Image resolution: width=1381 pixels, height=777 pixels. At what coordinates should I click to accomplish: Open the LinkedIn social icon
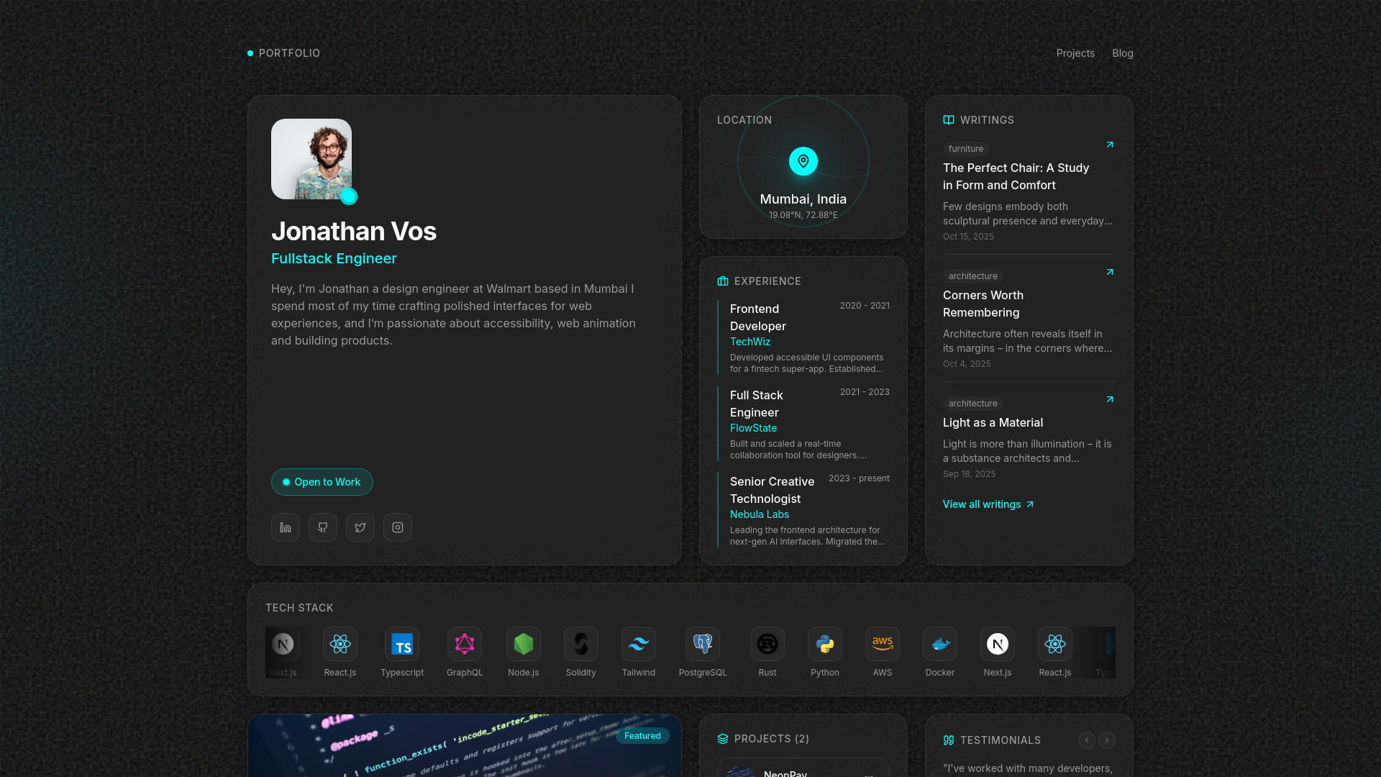(x=286, y=527)
